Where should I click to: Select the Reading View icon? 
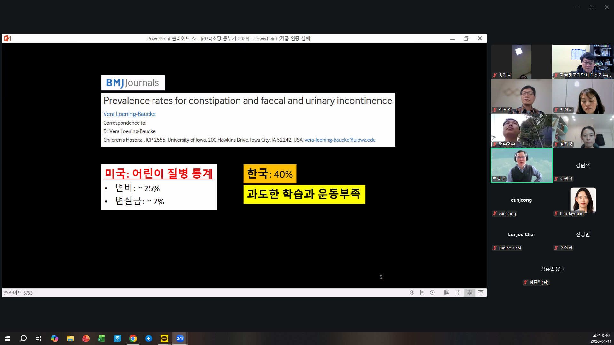tap(469, 292)
